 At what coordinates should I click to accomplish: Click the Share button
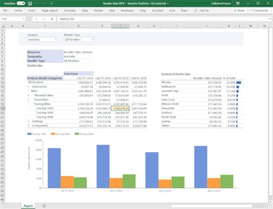(x=239, y=10)
